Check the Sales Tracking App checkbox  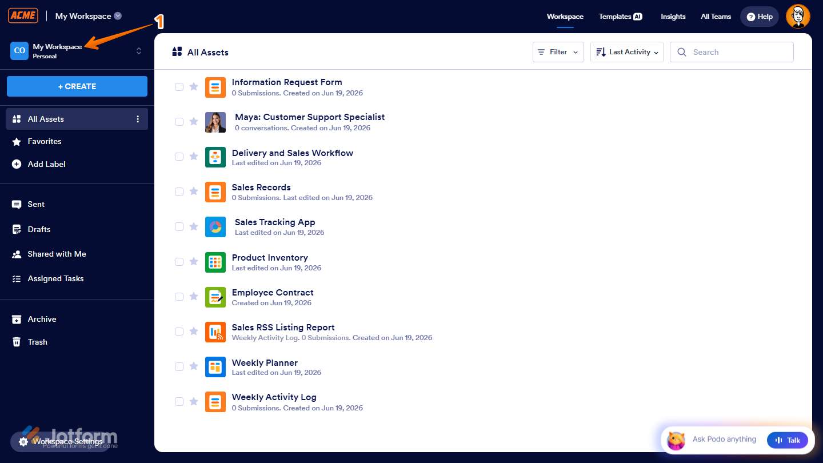pos(179,226)
